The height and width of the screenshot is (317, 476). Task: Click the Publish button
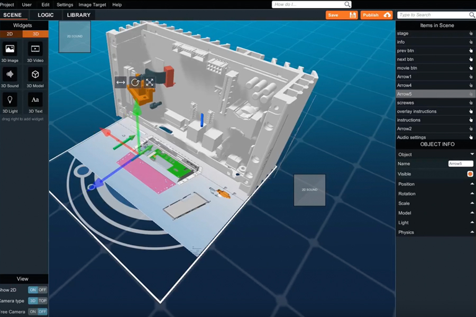pos(377,15)
